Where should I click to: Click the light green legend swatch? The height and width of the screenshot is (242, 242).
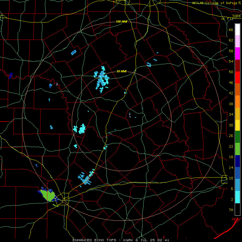point(237,149)
